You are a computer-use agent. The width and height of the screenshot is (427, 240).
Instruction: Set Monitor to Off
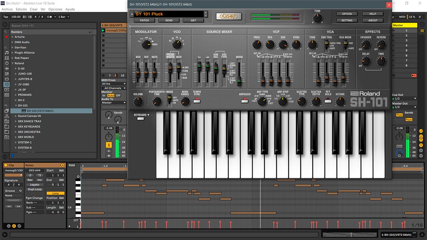(118, 96)
